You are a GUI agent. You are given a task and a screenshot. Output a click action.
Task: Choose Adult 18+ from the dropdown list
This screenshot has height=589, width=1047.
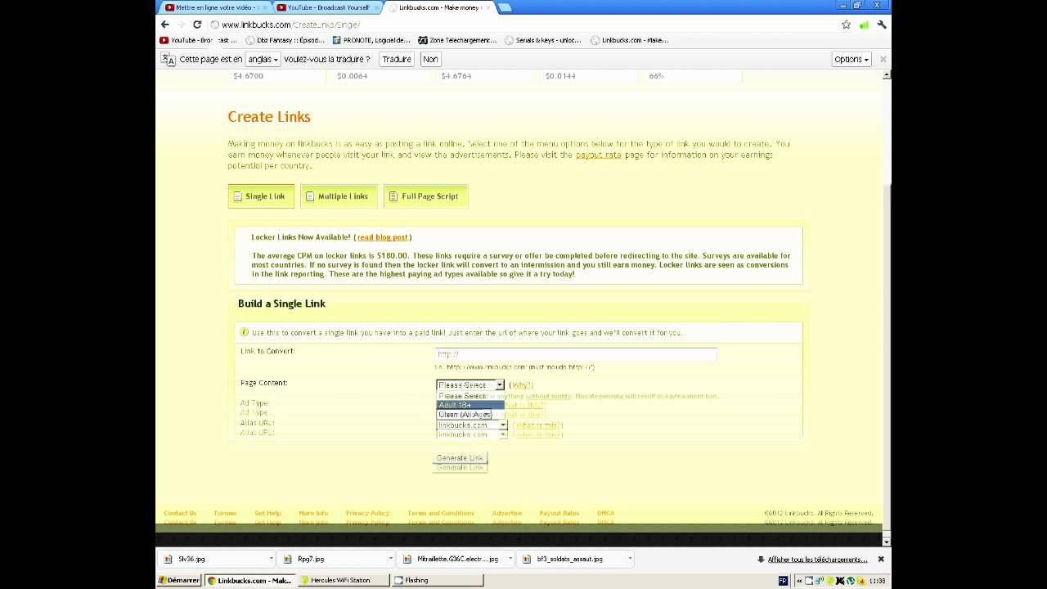[x=470, y=405]
